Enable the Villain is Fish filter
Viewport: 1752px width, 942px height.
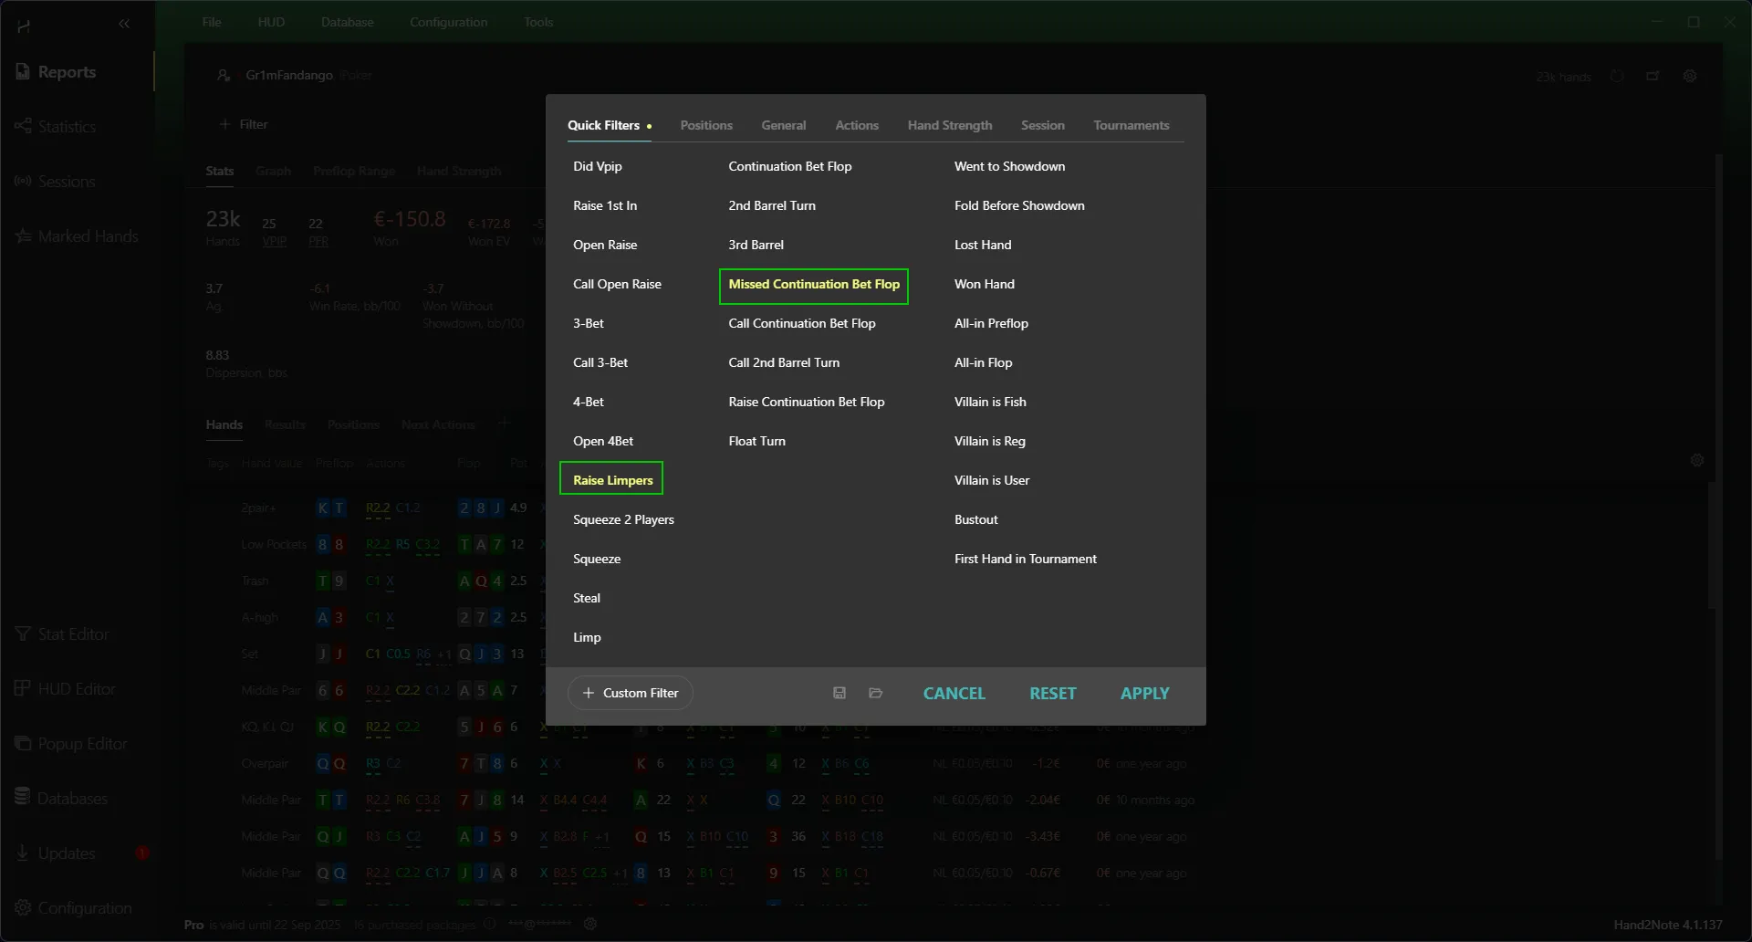pos(990,403)
